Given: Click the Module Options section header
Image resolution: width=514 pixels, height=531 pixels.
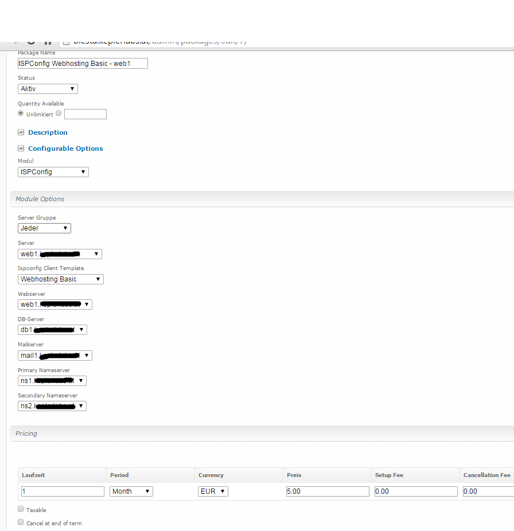Looking at the screenshot, I should (x=262, y=199).
